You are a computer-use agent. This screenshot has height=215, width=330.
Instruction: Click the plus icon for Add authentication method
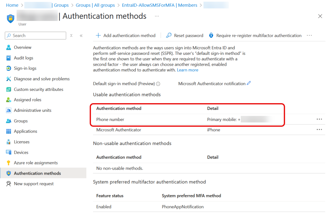click(x=99, y=35)
